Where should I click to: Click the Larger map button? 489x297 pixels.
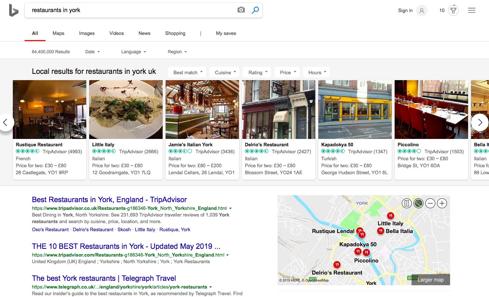(431, 280)
